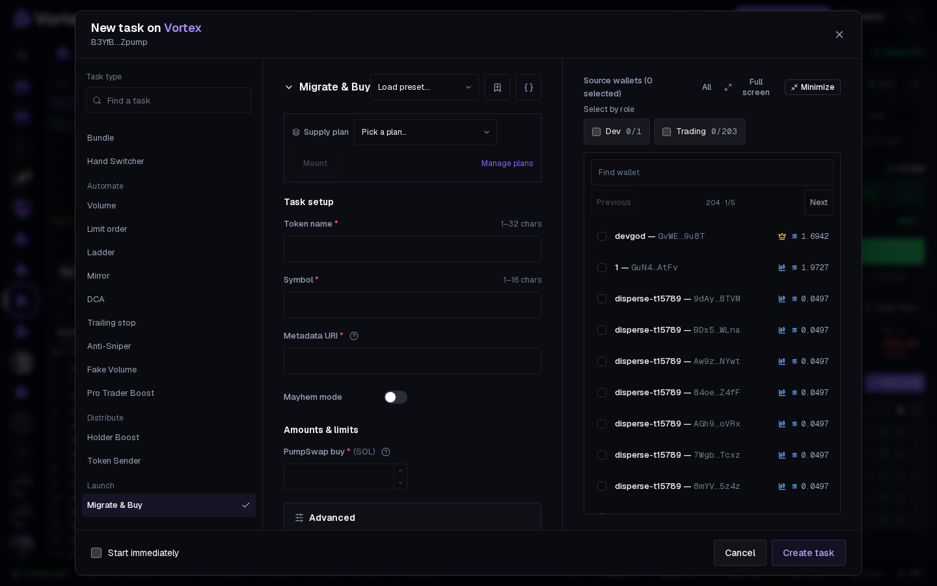This screenshot has height=586, width=937.
Task: Go to Next wallet page
Action: pos(819,202)
